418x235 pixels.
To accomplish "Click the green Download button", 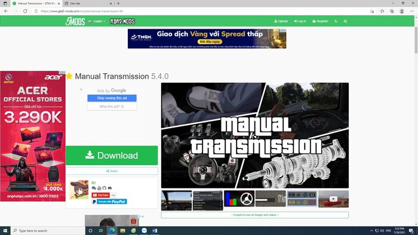I will 112,156.
